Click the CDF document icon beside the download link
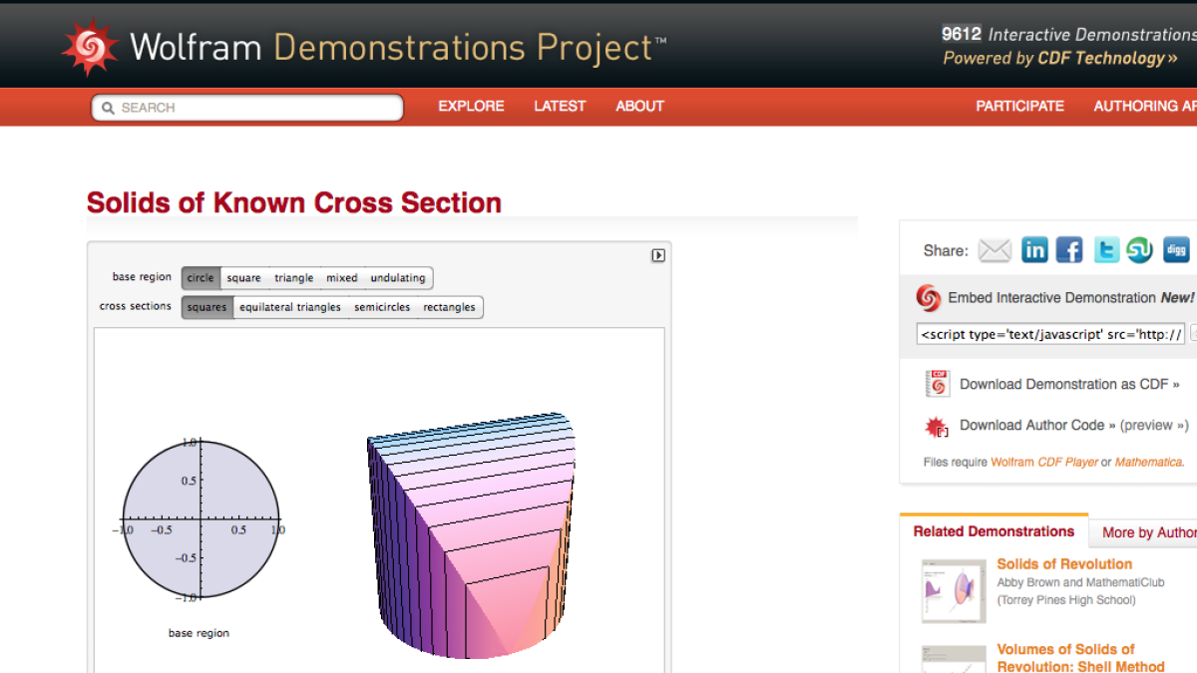1197x673 pixels. (x=938, y=383)
